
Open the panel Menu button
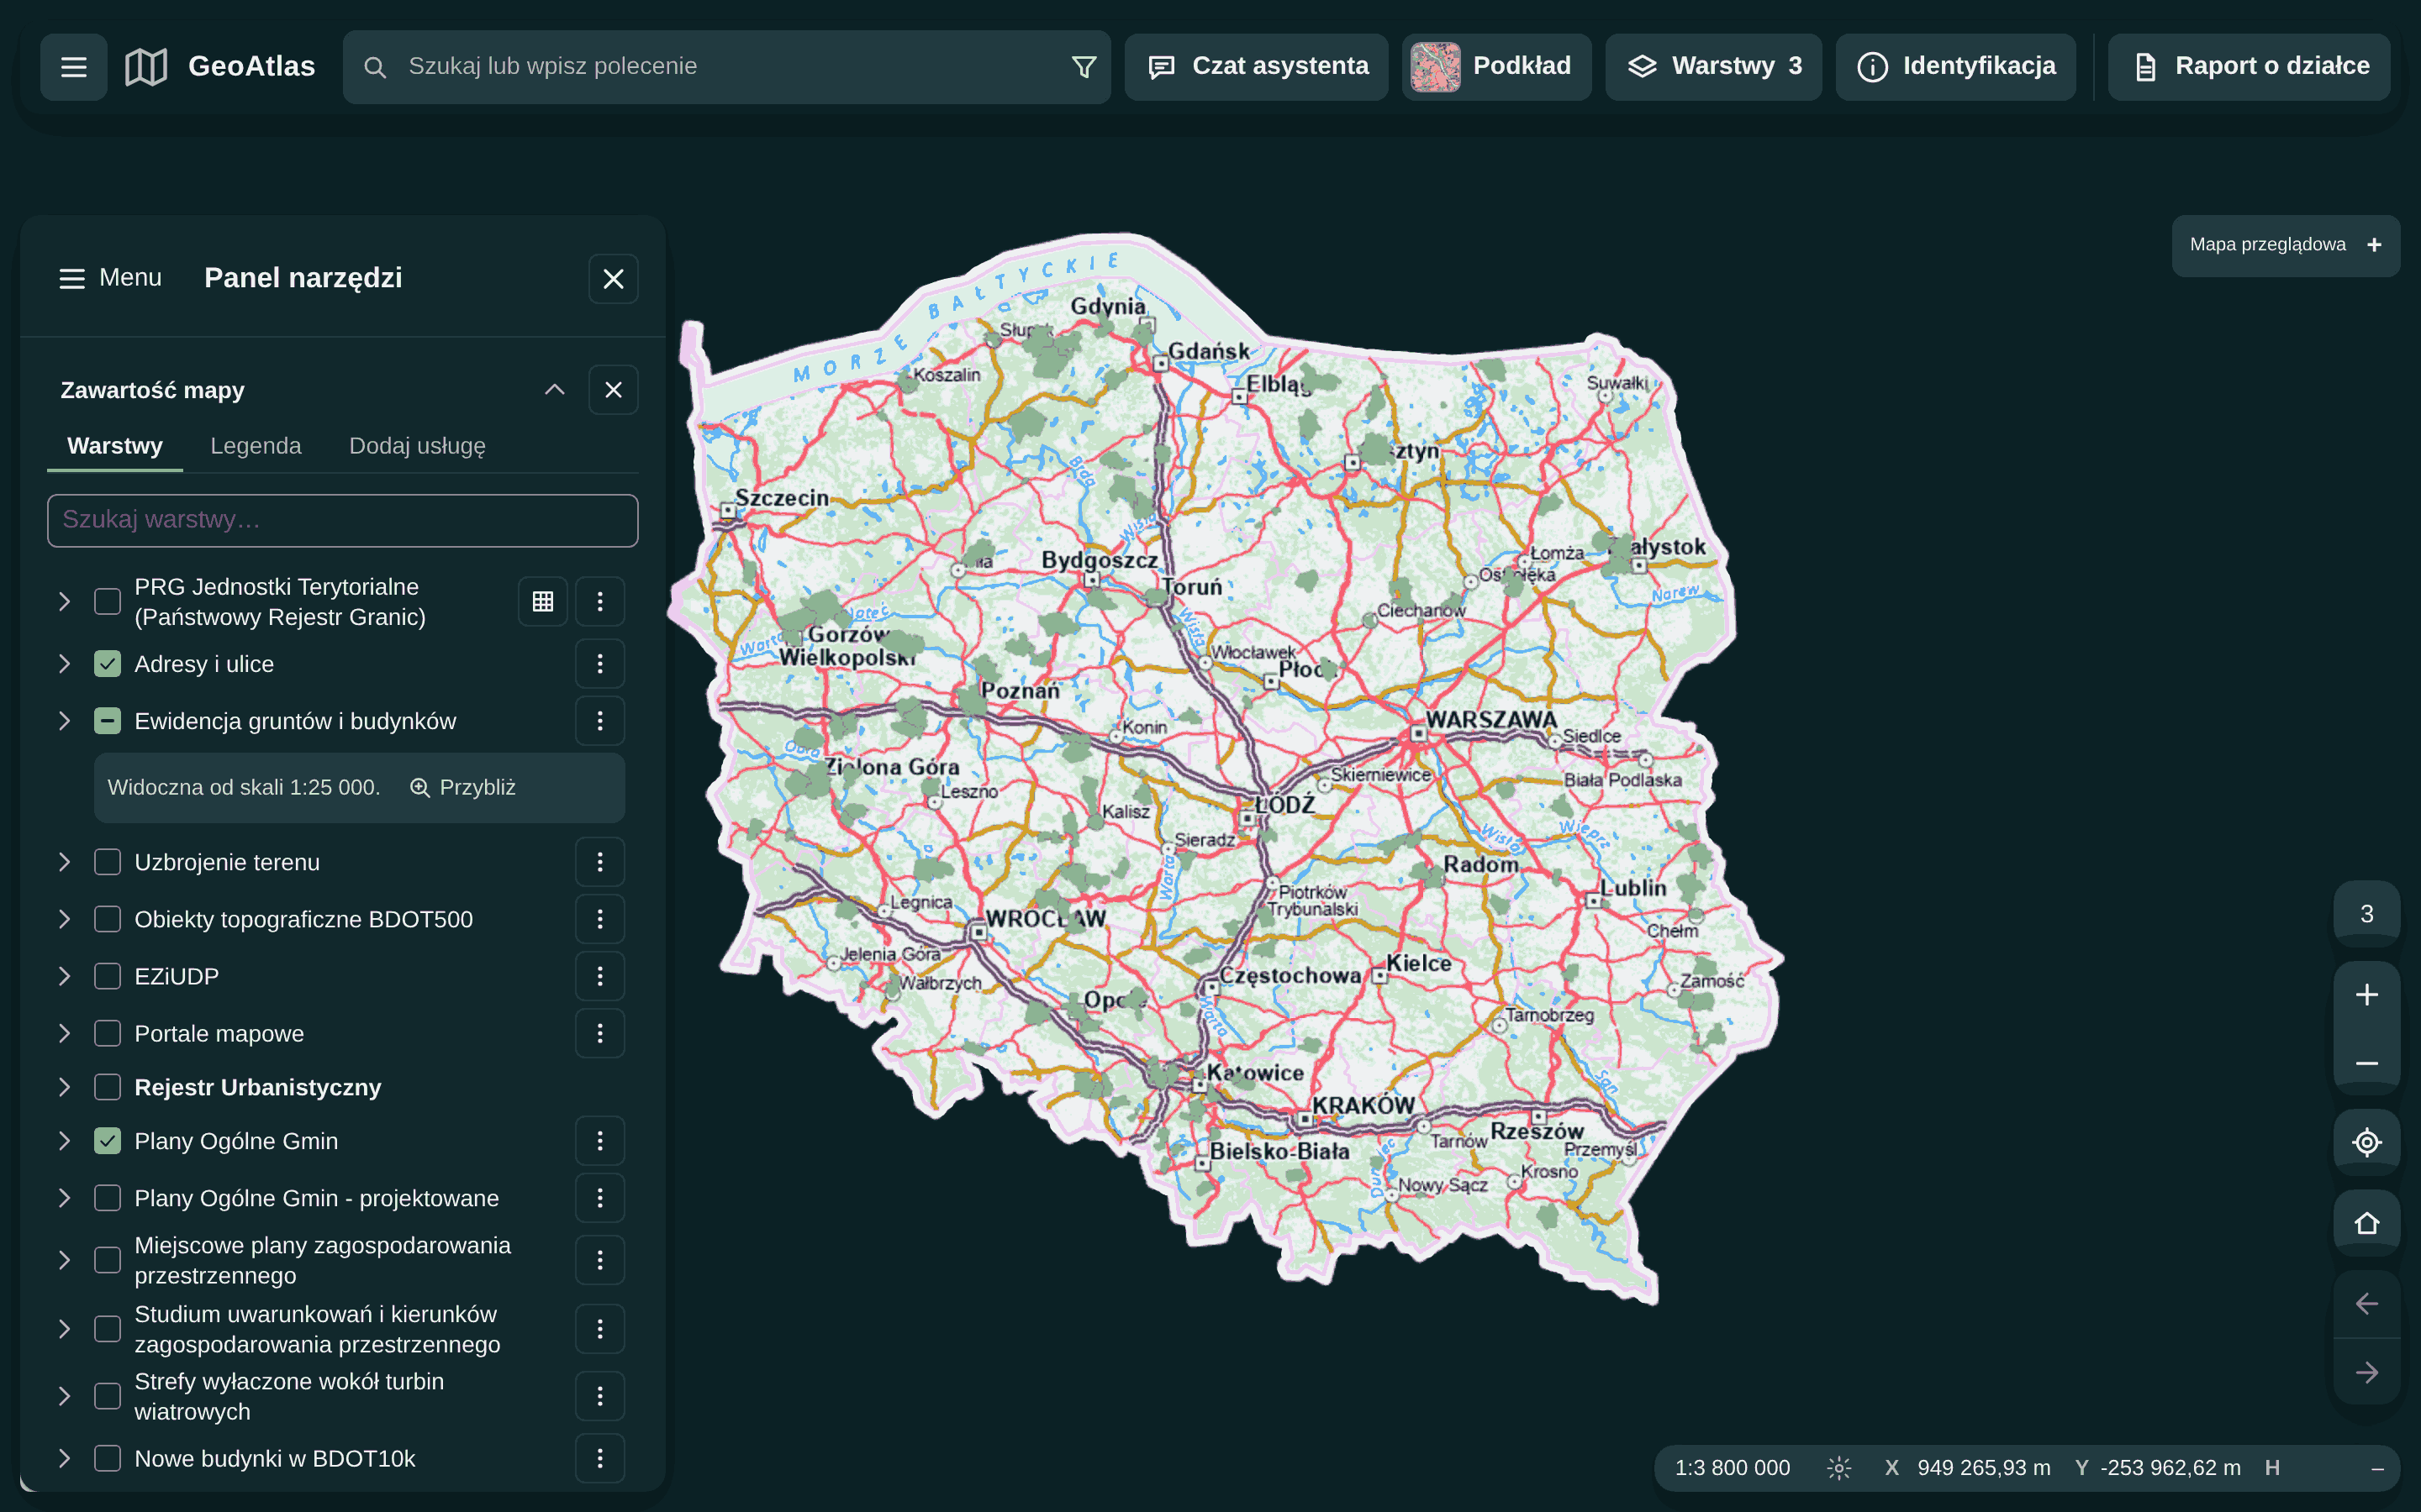pos(111,278)
